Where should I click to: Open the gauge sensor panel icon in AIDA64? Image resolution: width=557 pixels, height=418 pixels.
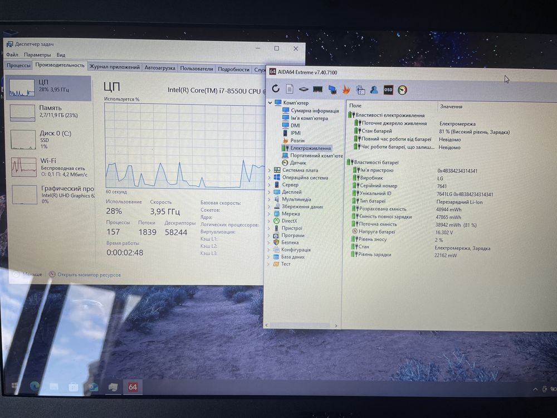pos(402,90)
